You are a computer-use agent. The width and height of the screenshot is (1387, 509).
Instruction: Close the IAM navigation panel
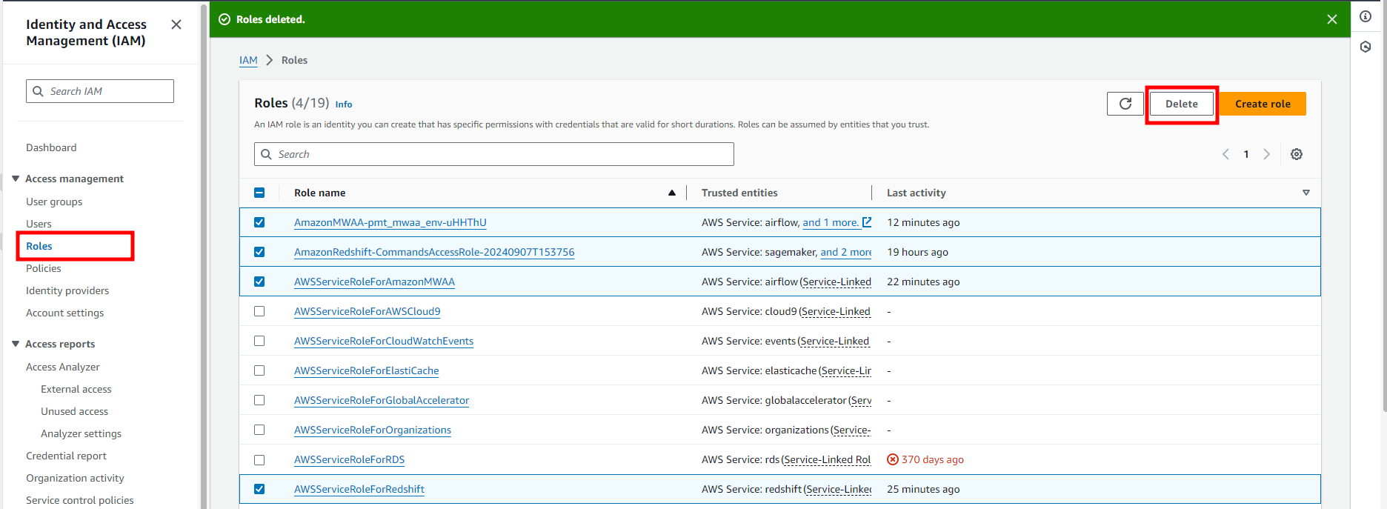[176, 24]
